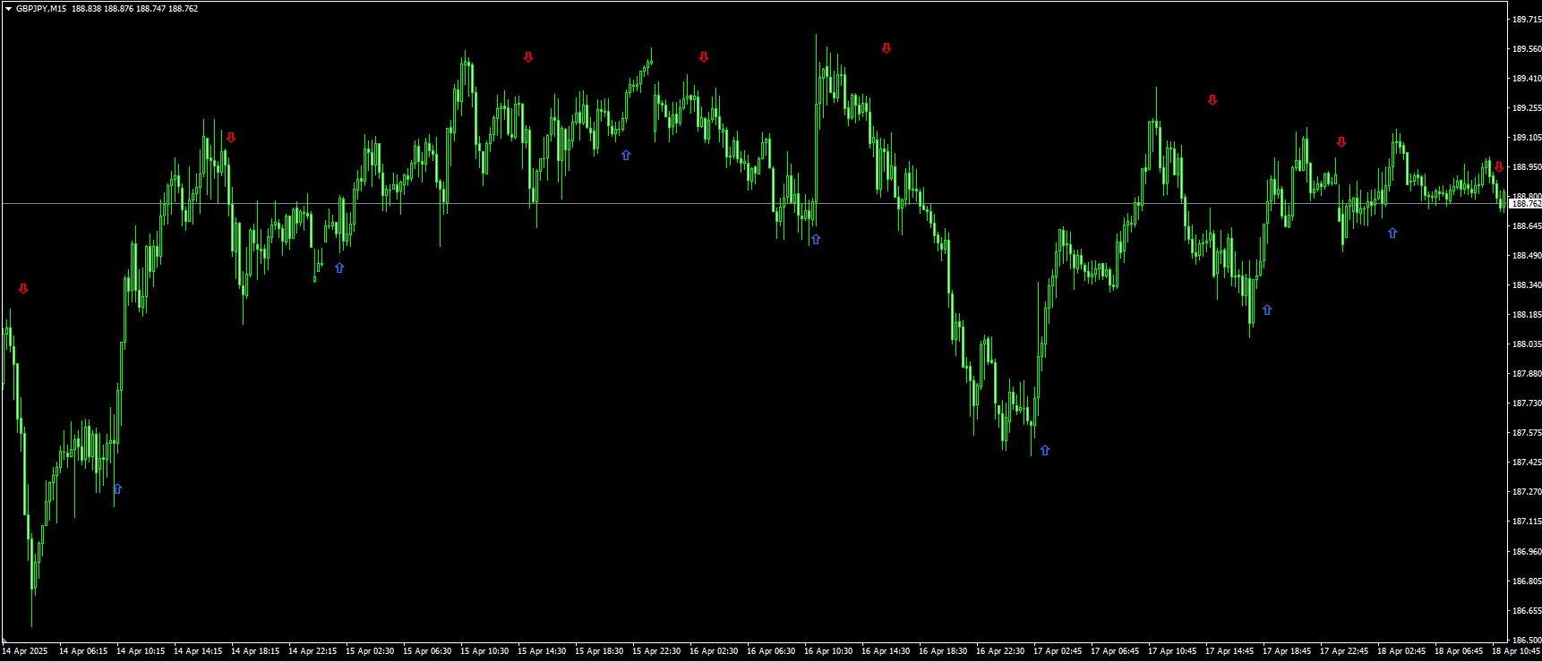
Task: Click the 188.950 price axis label
Action: (x=1527, y=167)
